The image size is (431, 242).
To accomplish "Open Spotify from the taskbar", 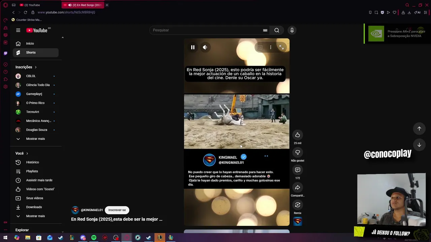I will point(94,238).
